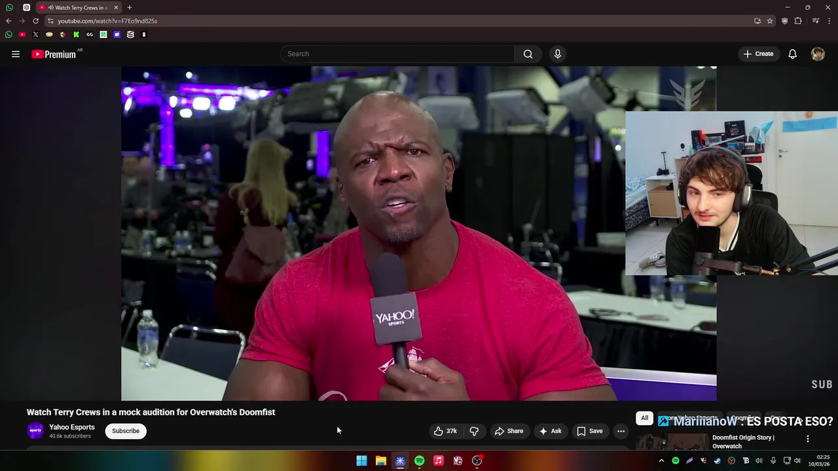The width and height of the screenshot is (838, 471).
Task: Click the address bar URL
Action: tap(107, 21)
